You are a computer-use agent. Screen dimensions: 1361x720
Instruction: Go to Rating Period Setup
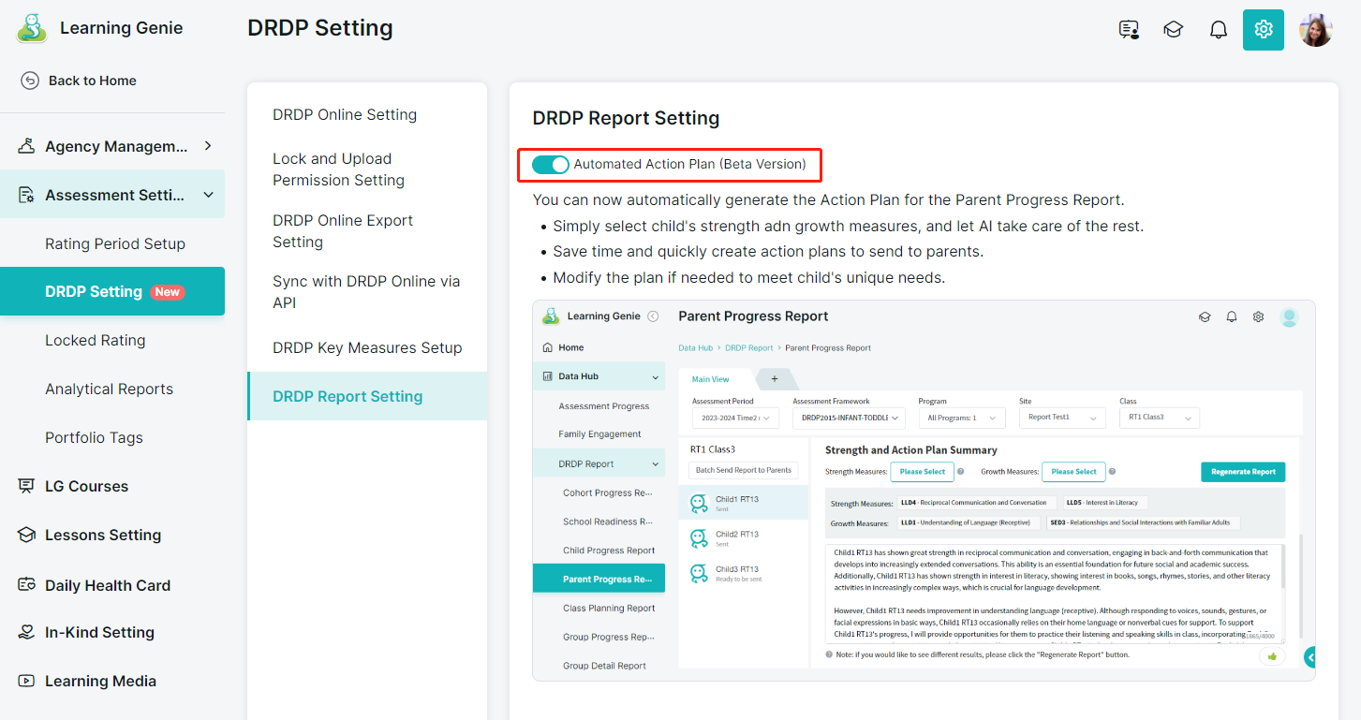pyautogui.click(x=115, y=243)
